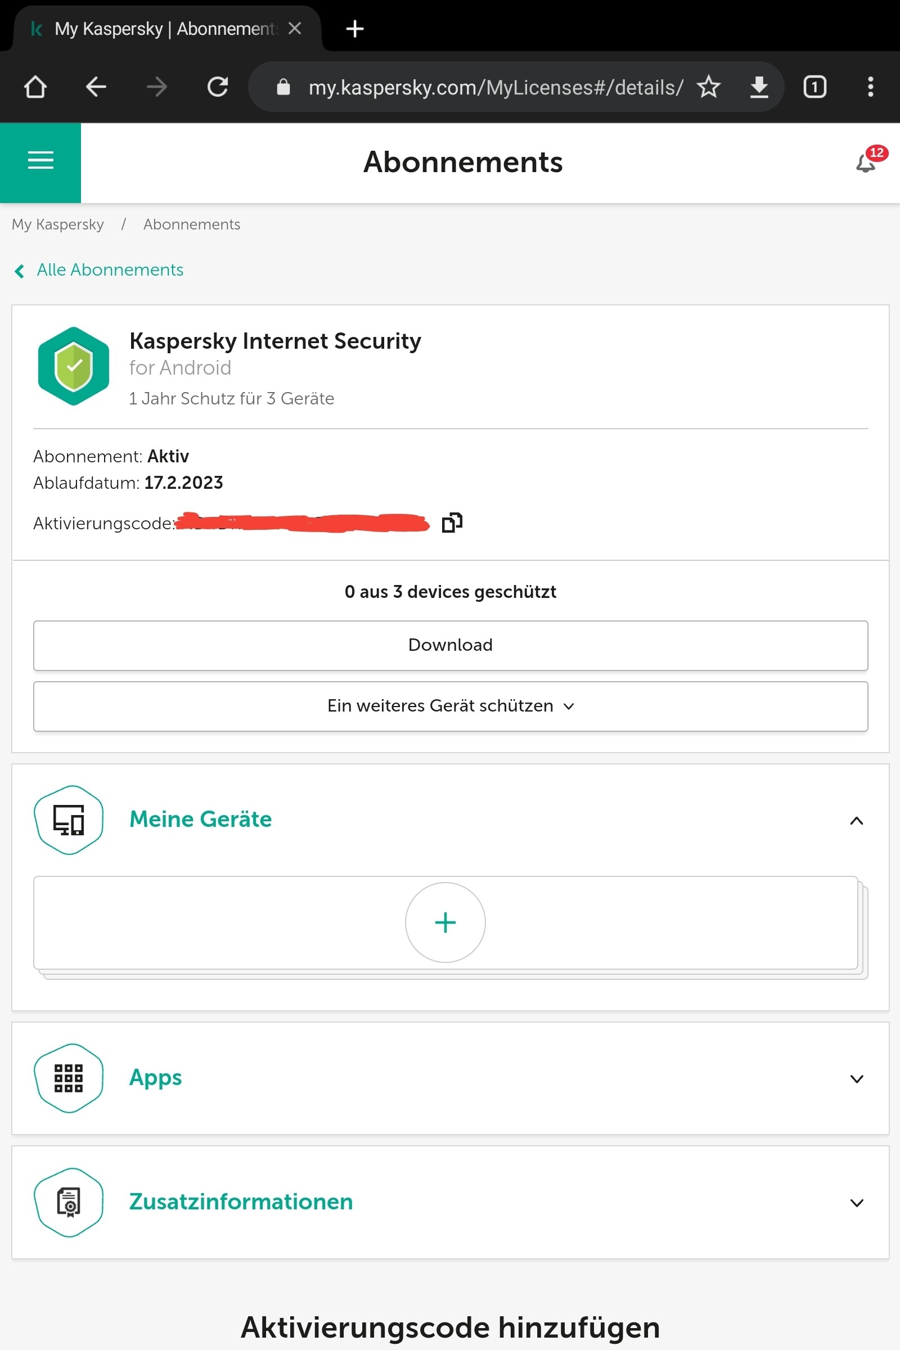Click the Zusatzinformationen certificate icon
Screen dimensions: 900x1350
click(69, 1202)
